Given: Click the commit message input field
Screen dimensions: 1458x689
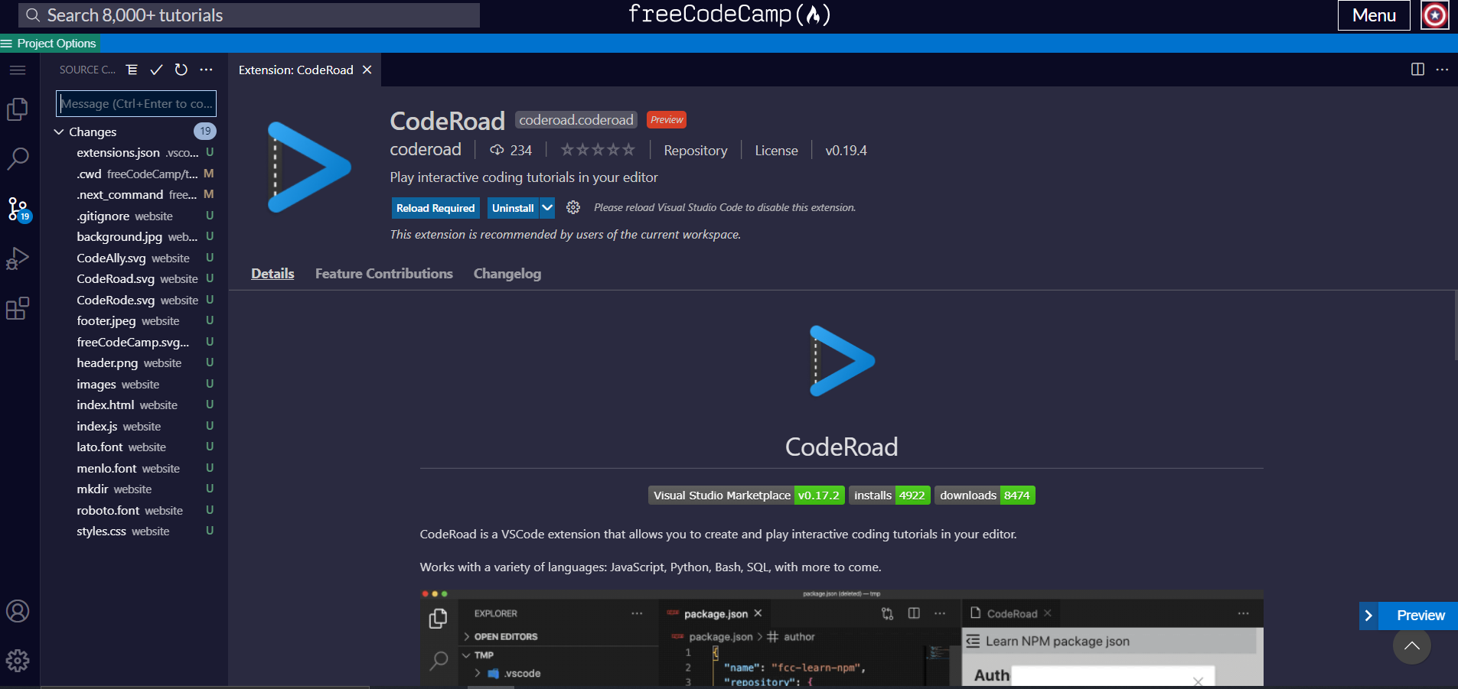Looking at the screenshot, I should [135, 103].
